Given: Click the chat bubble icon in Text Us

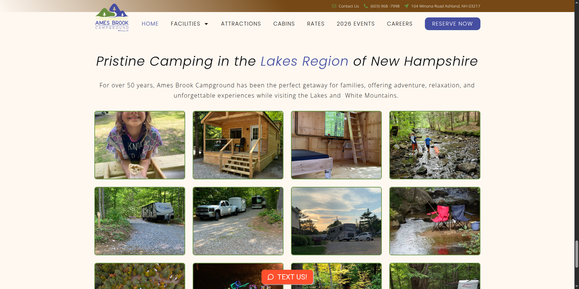Looking at the screenshot, I should (271, 277).
